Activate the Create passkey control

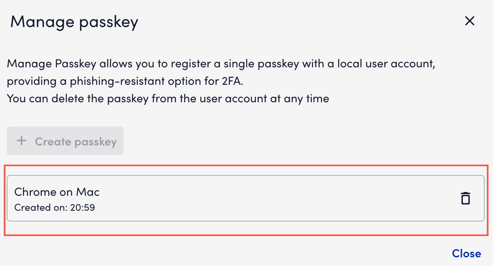pos(65,140)
